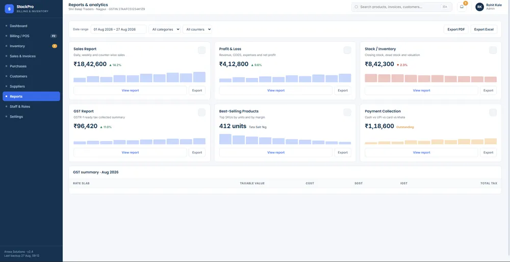Open the Suppliers section
The image size is (510, 262).
point(31,86)
